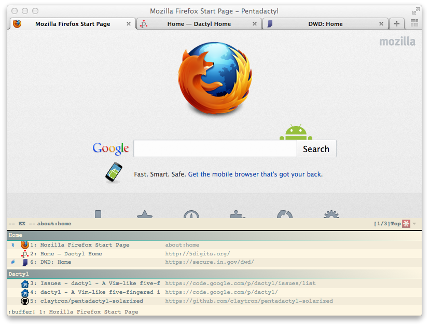Click the 'Fast. Smart. Safe.' text
This screenshot has height=326, width=429.
click(x=160, y=174)
